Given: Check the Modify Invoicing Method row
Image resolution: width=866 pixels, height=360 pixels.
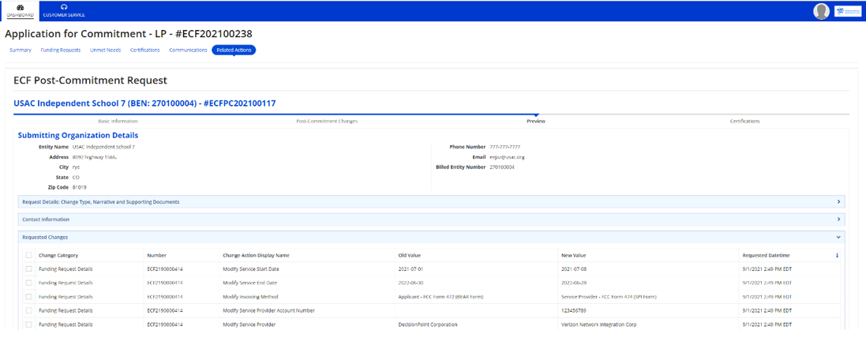Looking at the screenshot, I should (x=28, y=297).
